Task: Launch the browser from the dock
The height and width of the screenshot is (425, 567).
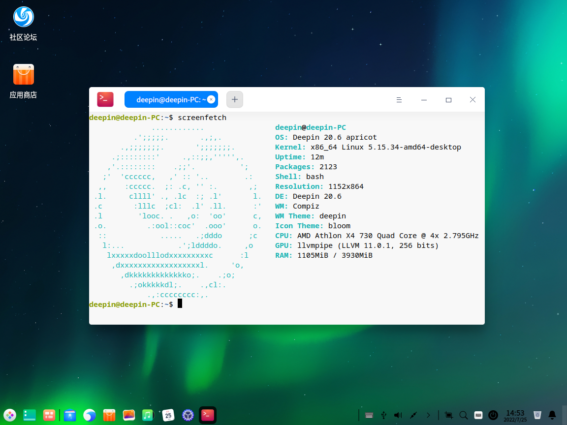Action: pyautogui.click(x=89, y=415)
